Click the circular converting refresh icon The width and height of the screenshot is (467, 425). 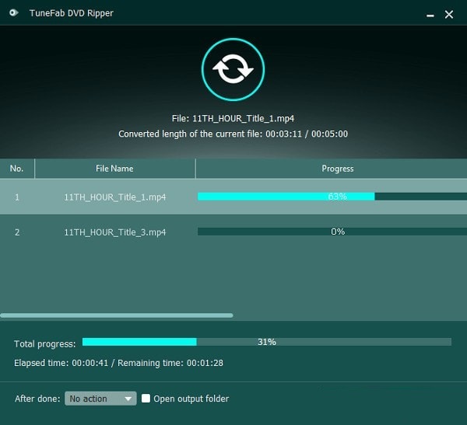[233, 69]
